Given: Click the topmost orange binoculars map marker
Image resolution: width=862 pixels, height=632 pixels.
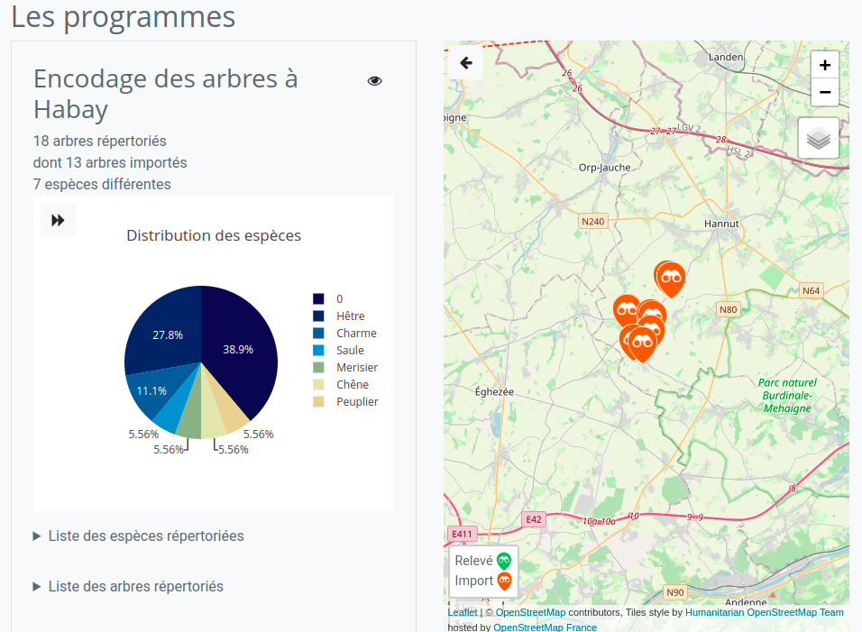Looking at the screenshot, I should pyautogui.click(x=670, y=279).
